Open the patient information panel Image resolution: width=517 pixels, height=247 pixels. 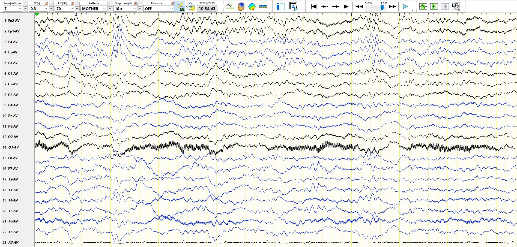pos(280,7)
